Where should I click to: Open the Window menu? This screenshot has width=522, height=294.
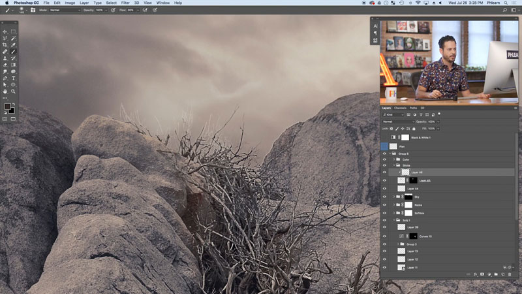coord(162,3)
